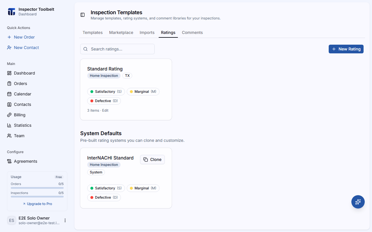This screenshot has height=232, width=372.
Task: Click the Inspector Toolbelt logo icon
Action: click(11, 12)
